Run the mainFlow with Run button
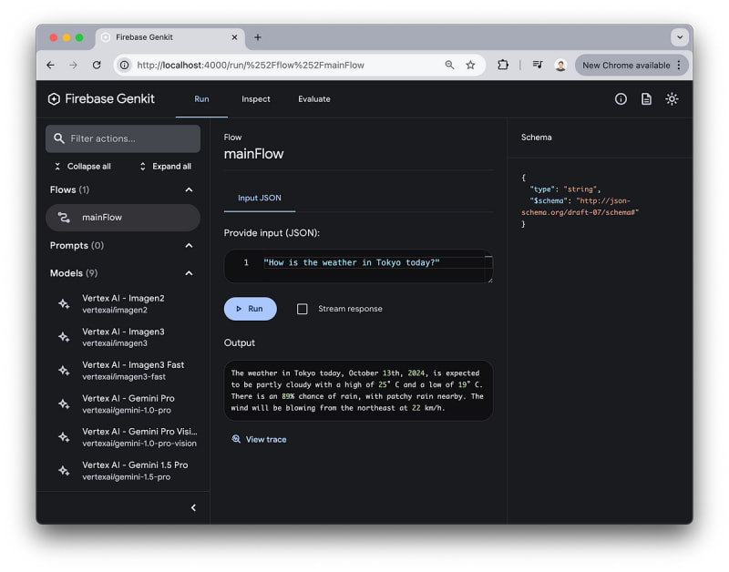Screen dimensions: 729x572 [x=250, y=309]
